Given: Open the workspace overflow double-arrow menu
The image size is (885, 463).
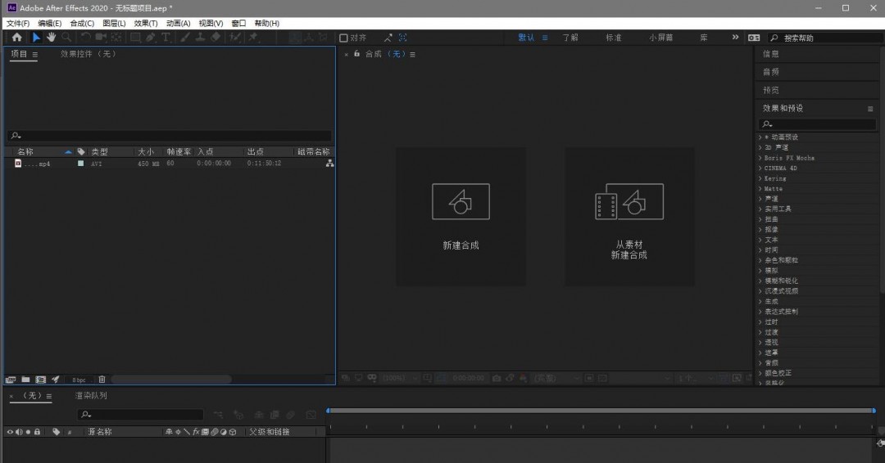Looking at the screenshot, I should point(735,38).
